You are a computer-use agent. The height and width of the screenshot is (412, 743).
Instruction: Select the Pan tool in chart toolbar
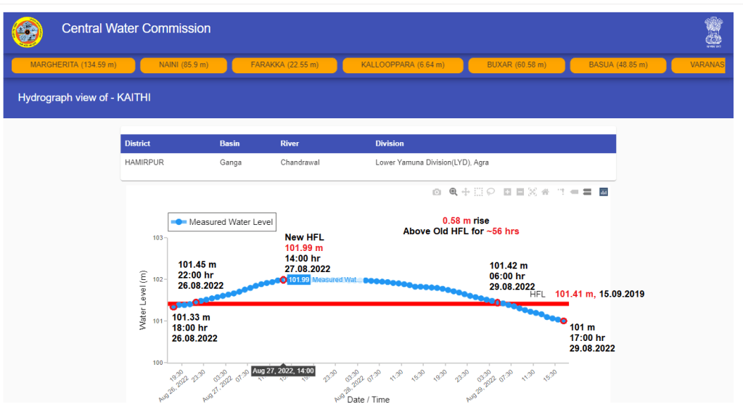pyautogui.click(x=466, y=192)
